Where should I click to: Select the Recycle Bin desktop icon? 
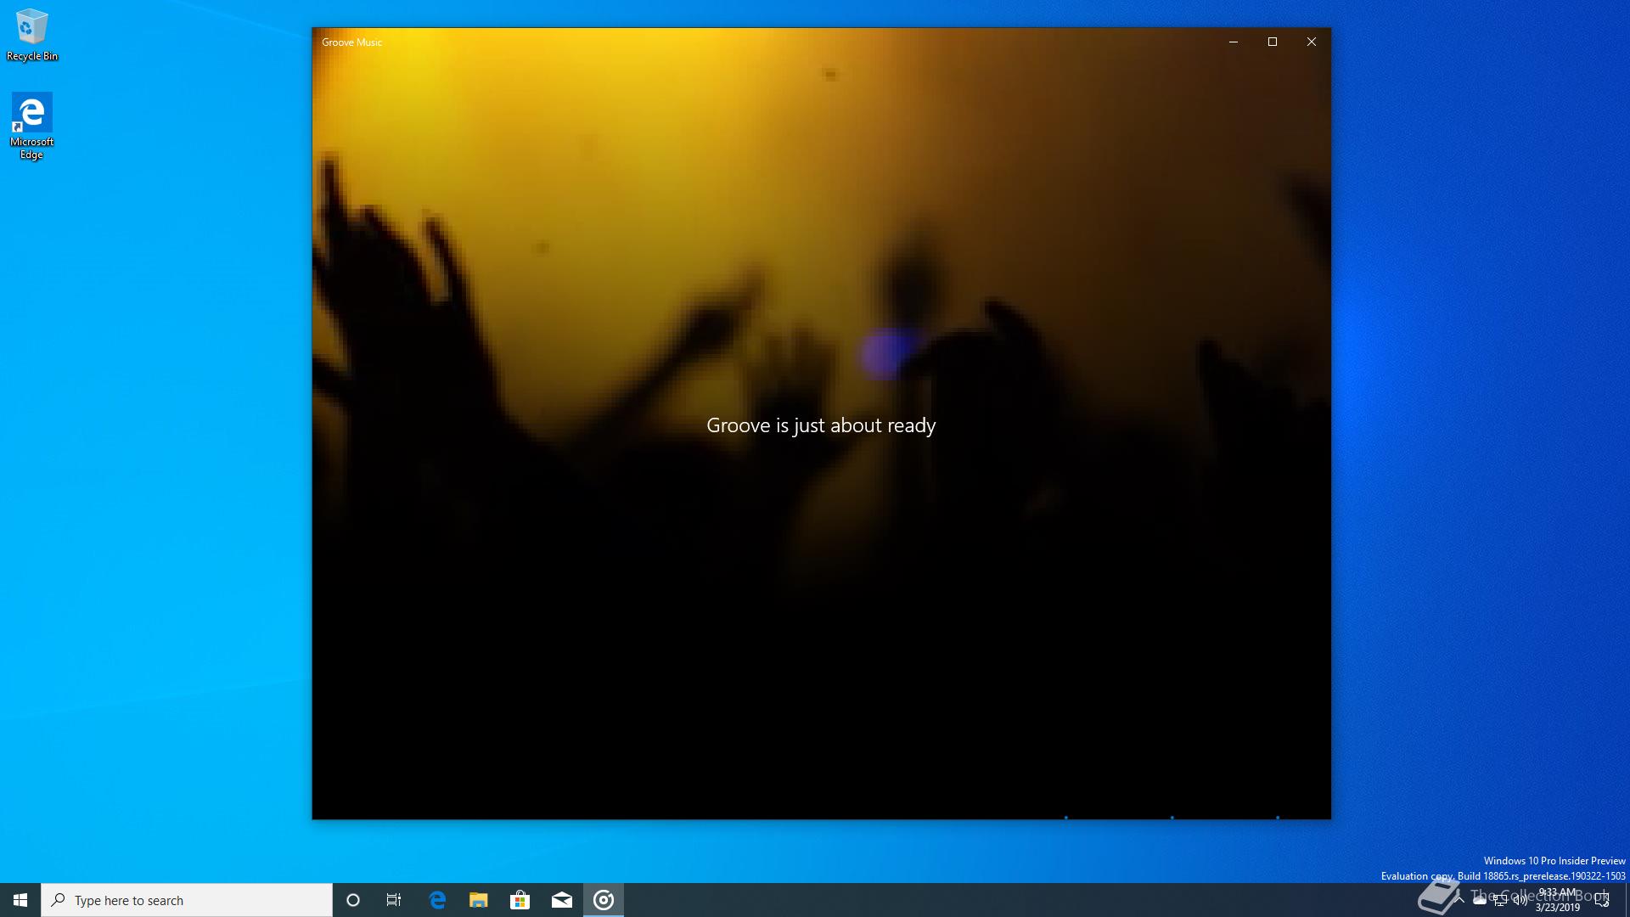(31, 36)
